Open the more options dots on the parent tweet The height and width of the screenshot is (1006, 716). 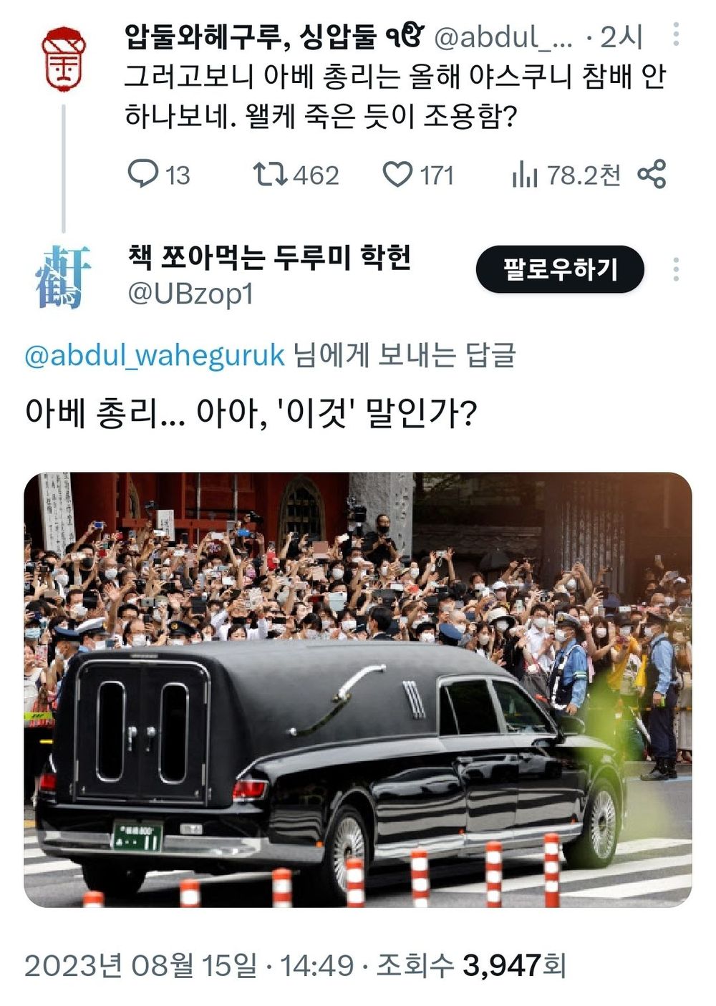(x=676, y=34)
